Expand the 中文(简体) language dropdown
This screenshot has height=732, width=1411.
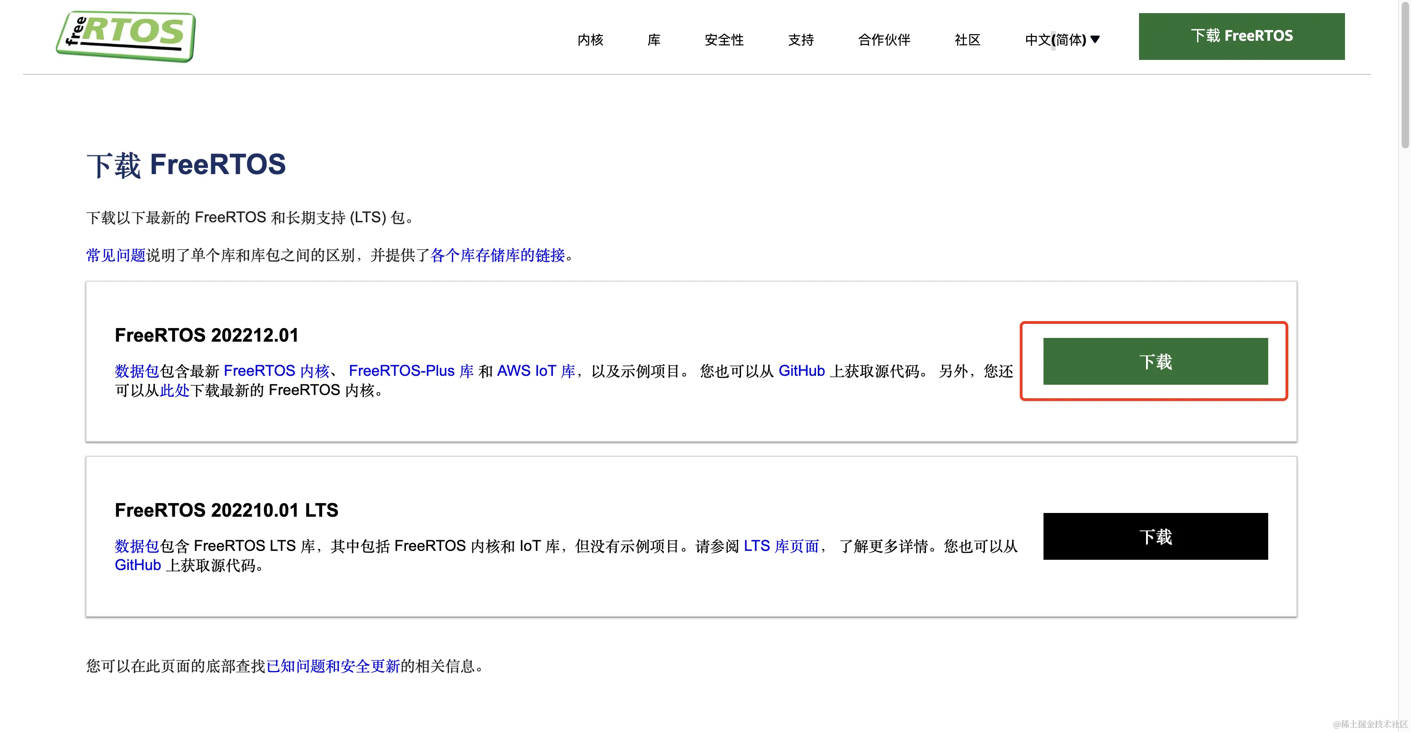point(1062,39)
